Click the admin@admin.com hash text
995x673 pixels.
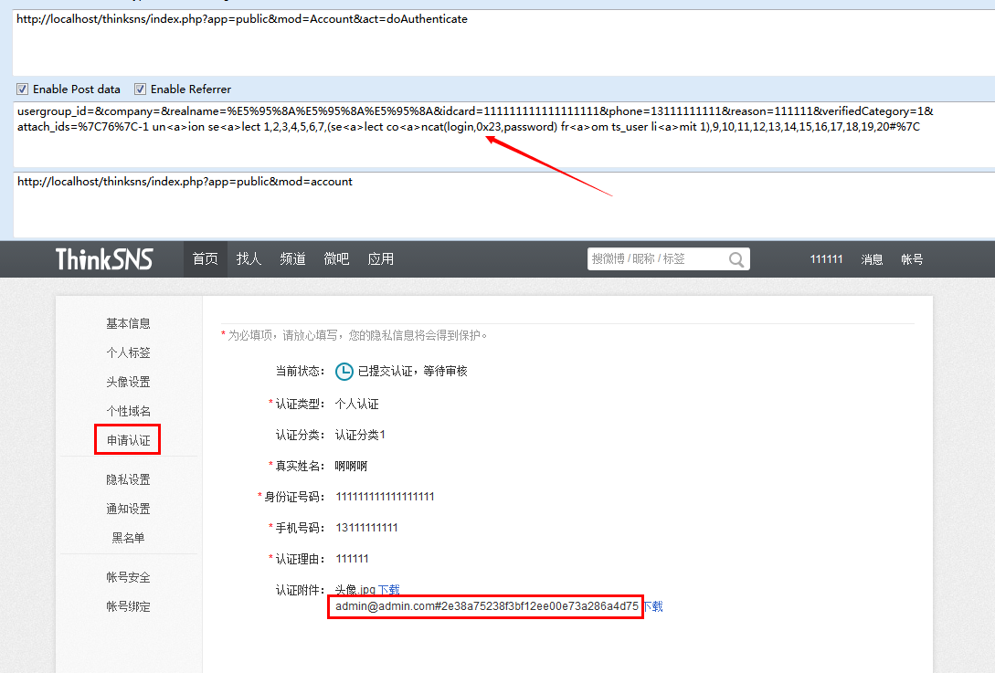pos(487,606)
